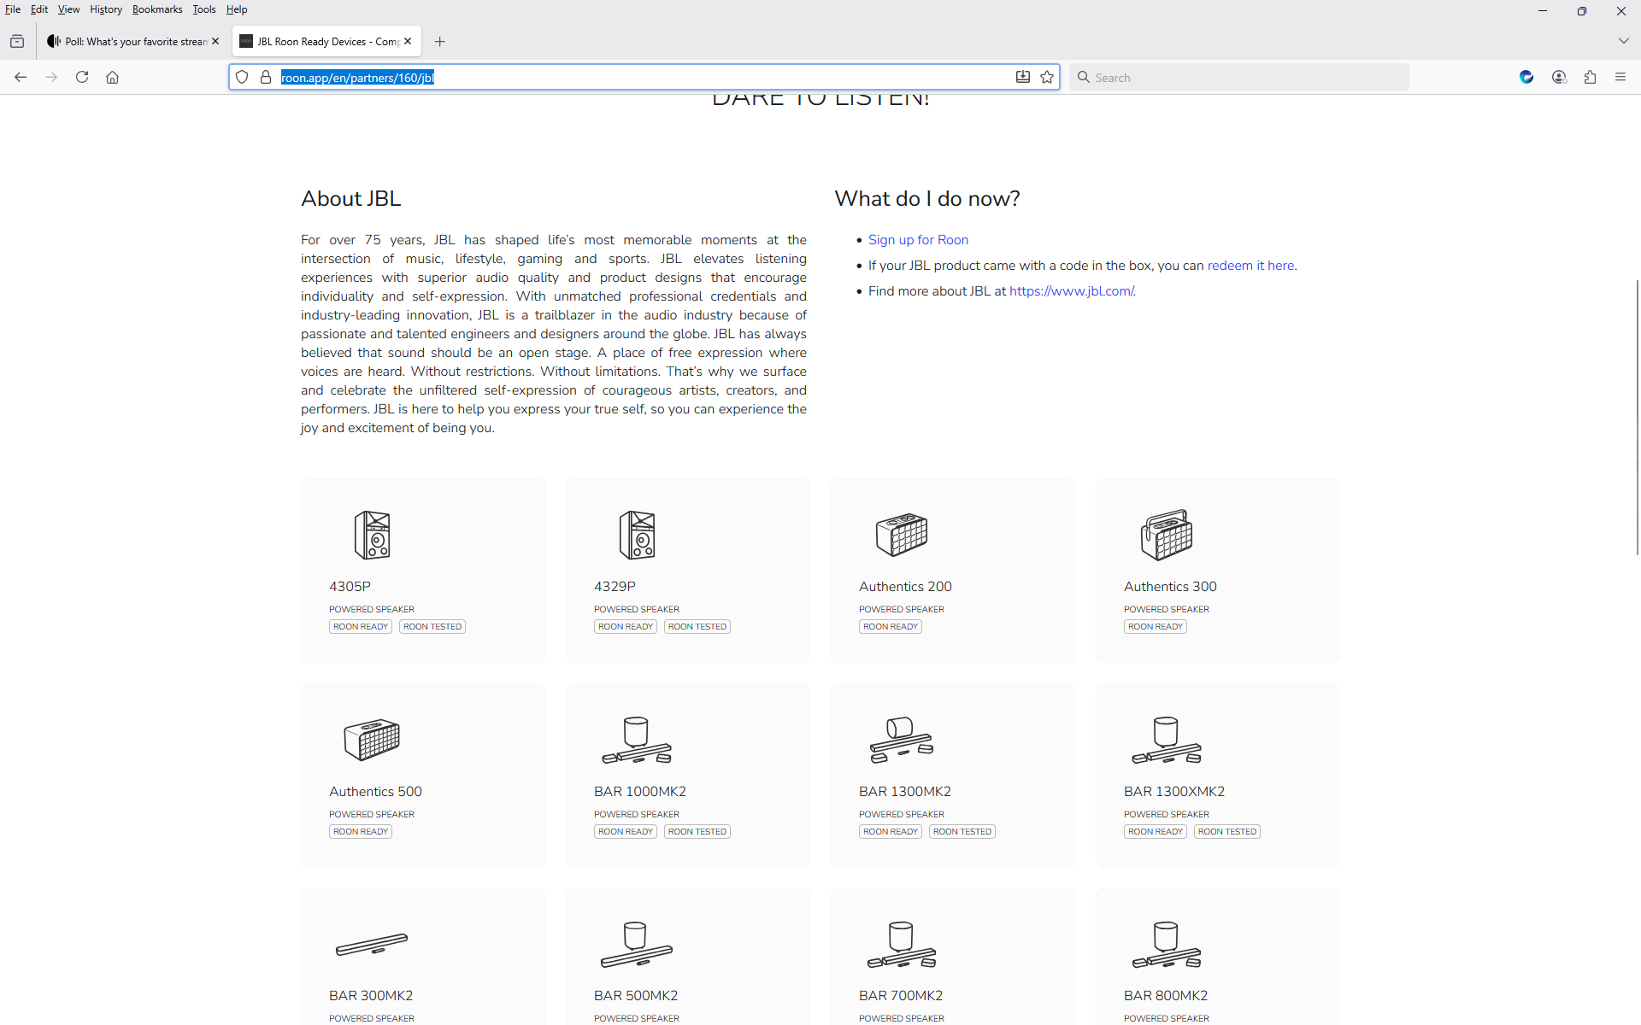
Task: Open a new tab with plus button
Action: [439, 41]
